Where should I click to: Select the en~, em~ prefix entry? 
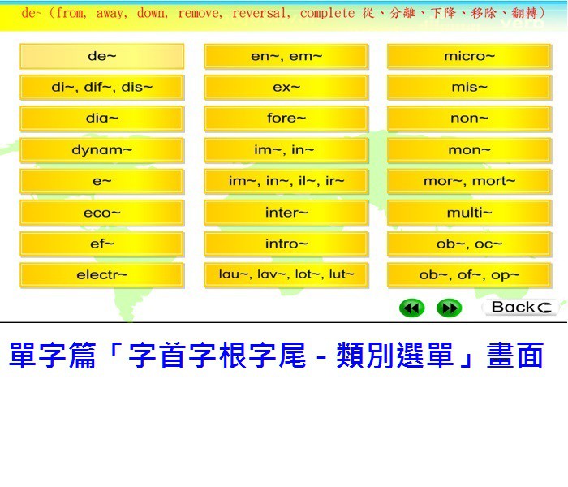click(x=286, y=56)
